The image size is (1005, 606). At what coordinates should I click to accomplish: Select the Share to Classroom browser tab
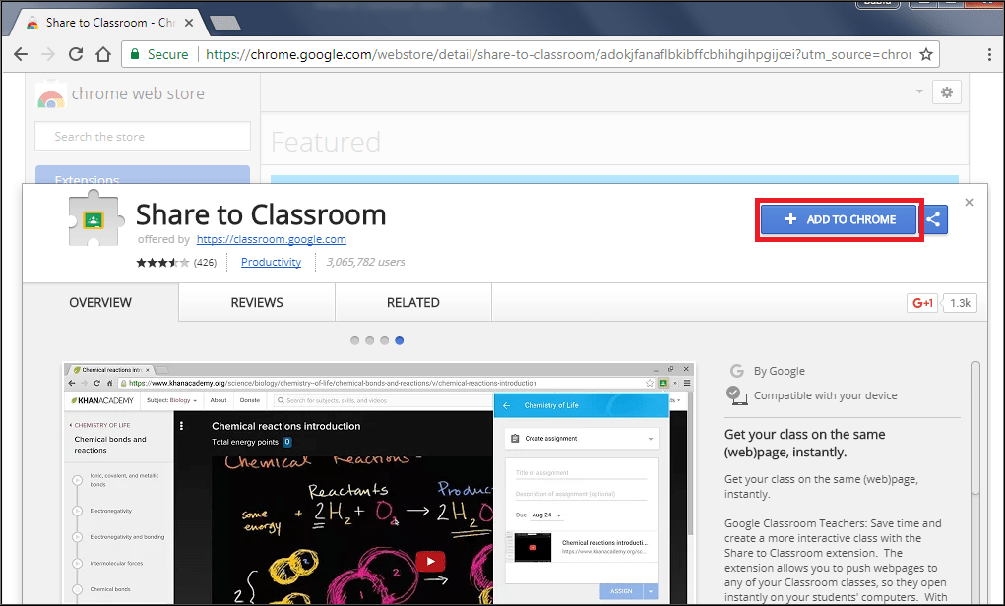pos(109,23)
